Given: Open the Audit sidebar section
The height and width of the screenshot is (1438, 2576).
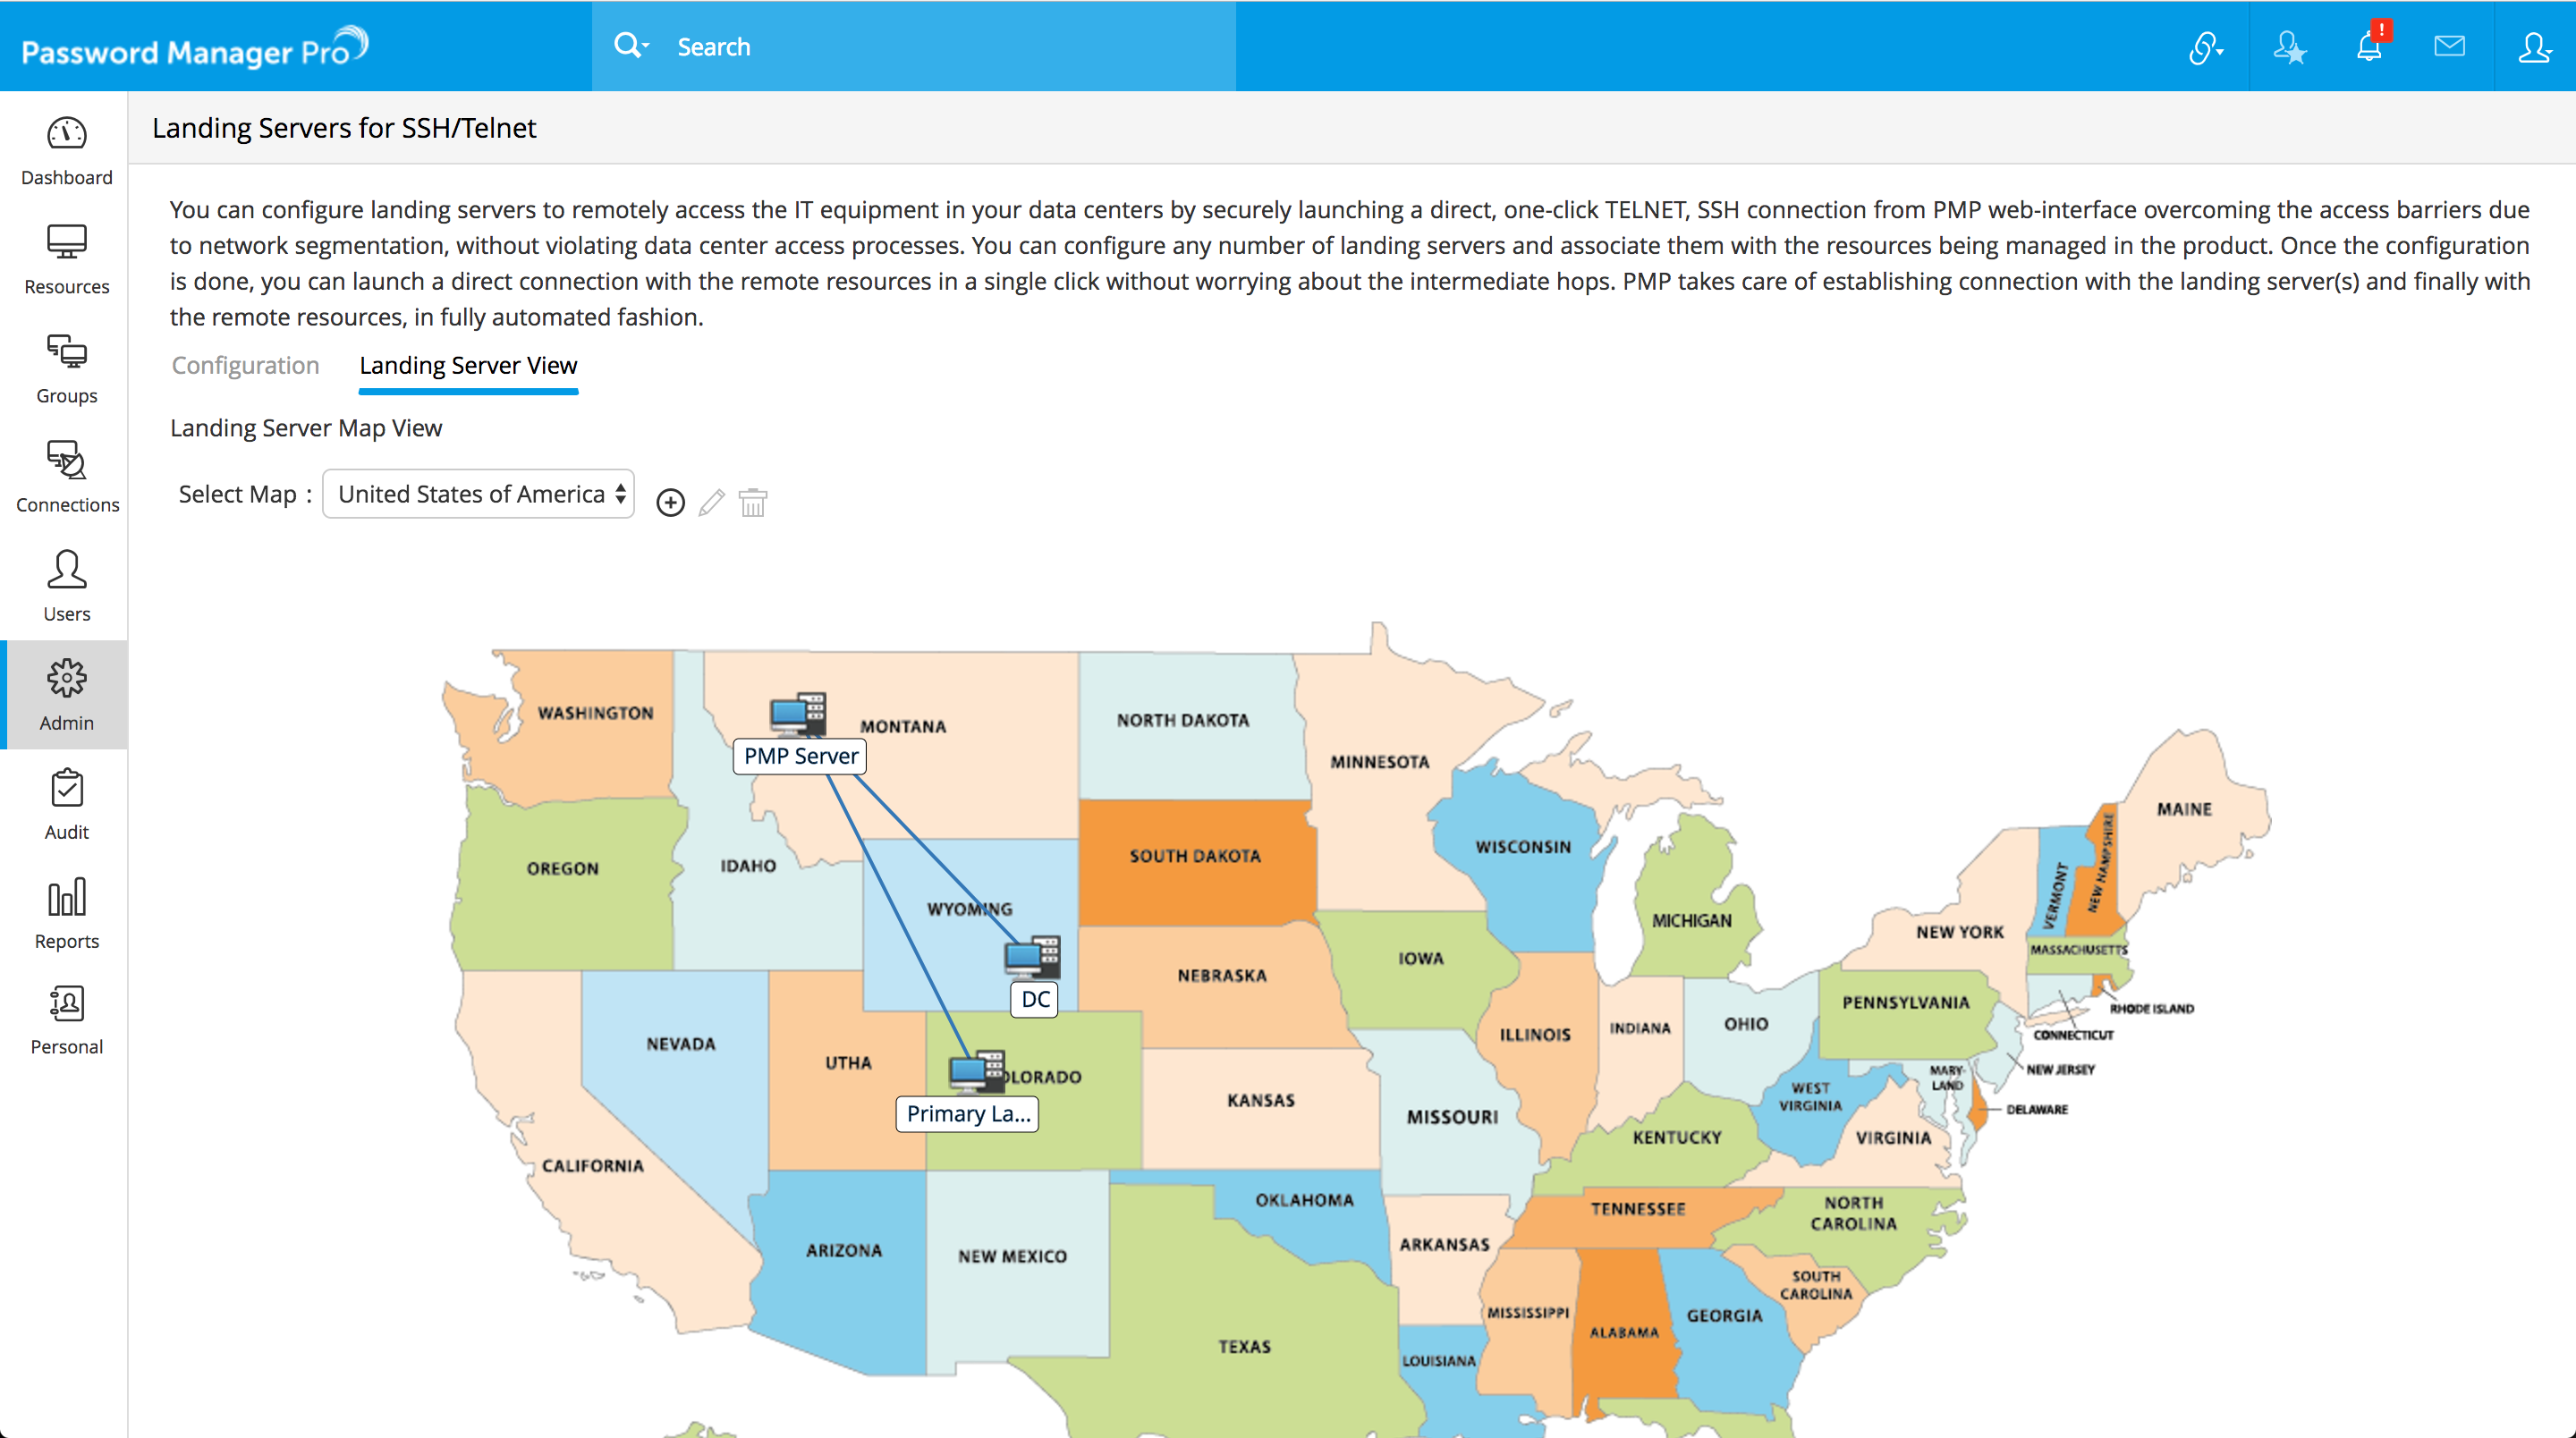Looking at the screenshot, I should (66, 805).
